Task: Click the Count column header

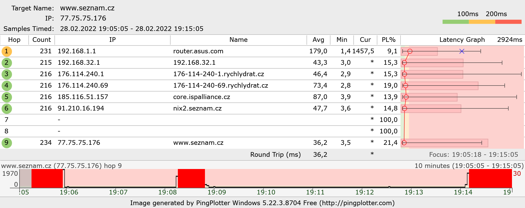Action: click(x=42, y=40)
